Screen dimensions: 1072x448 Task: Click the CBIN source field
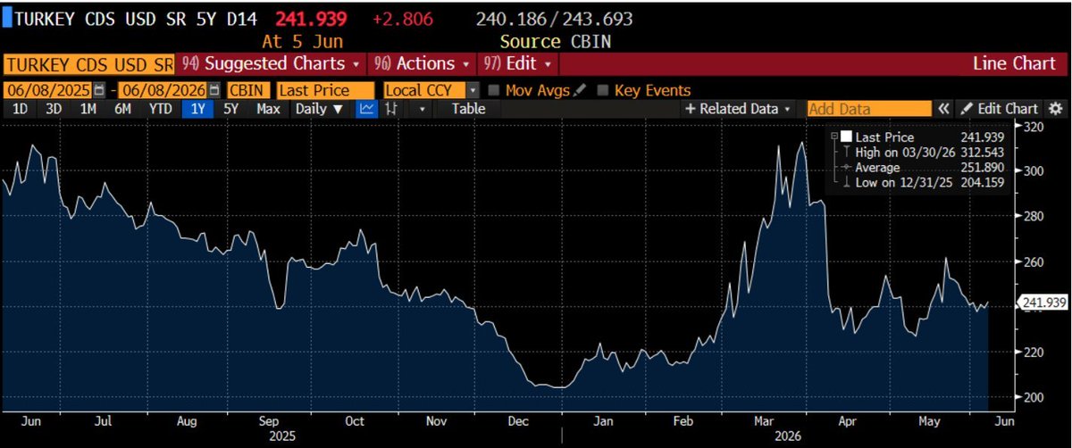coord(249,90)
